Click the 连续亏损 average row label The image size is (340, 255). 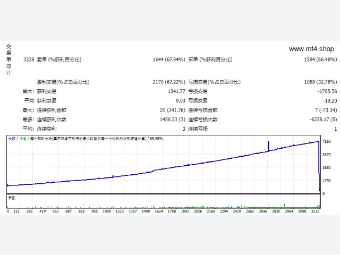pyautogui.click(x=198, y=129)
